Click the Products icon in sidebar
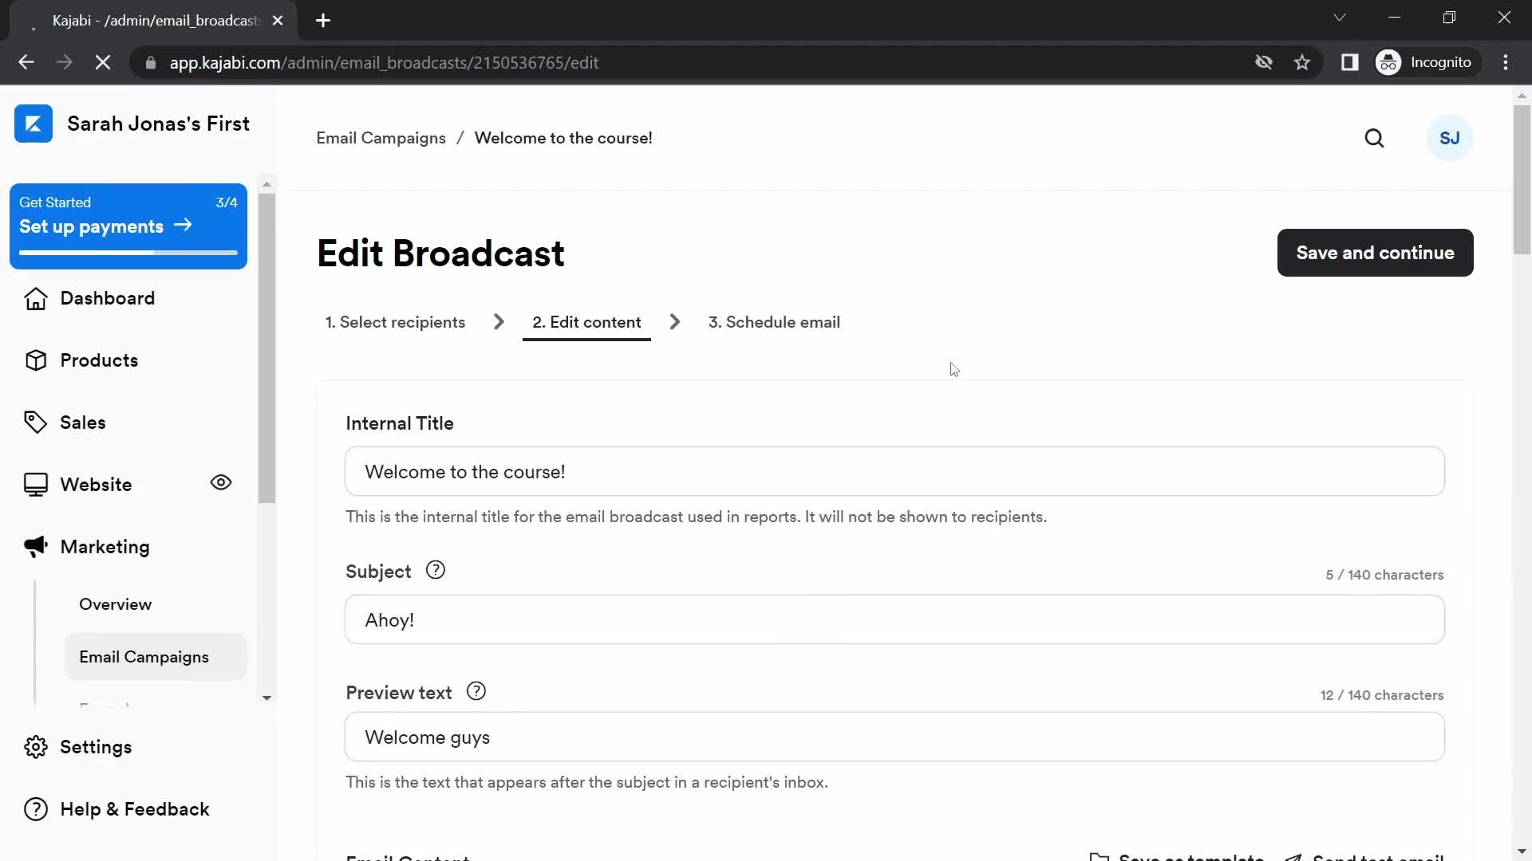 click(x=35, y=360)
